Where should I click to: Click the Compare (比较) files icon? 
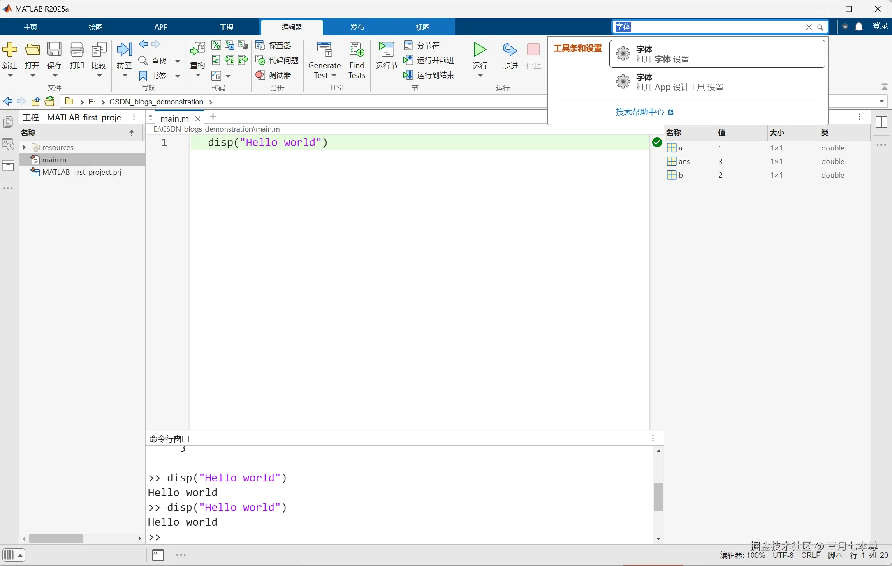click(x=99, y=50)
